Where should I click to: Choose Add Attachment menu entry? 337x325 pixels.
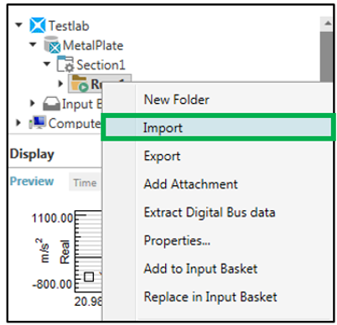(x=190, y=184)
